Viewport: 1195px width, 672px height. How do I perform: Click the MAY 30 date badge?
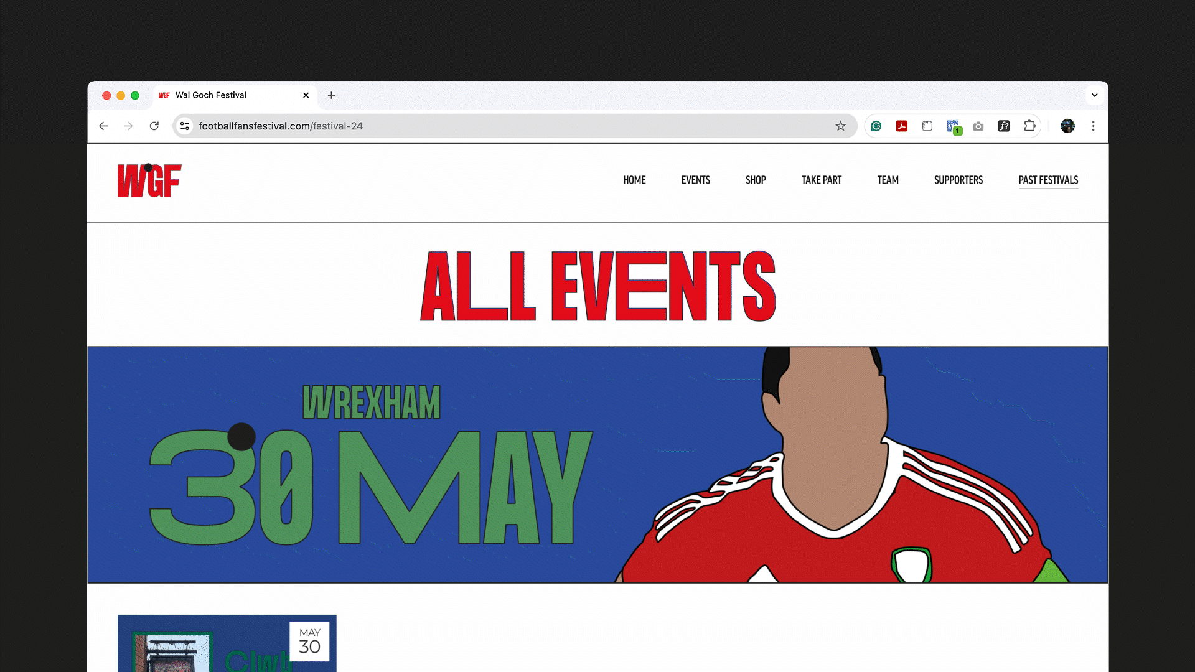point(309,642)
